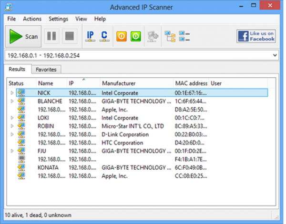Expand the NICK computer row
The image size is (286, 224).
[x=12, y=93]
